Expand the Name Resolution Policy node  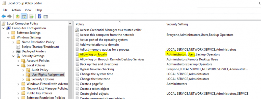pos(14,42)
